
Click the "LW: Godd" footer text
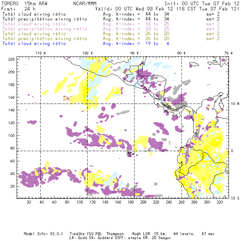click(78, 238)
